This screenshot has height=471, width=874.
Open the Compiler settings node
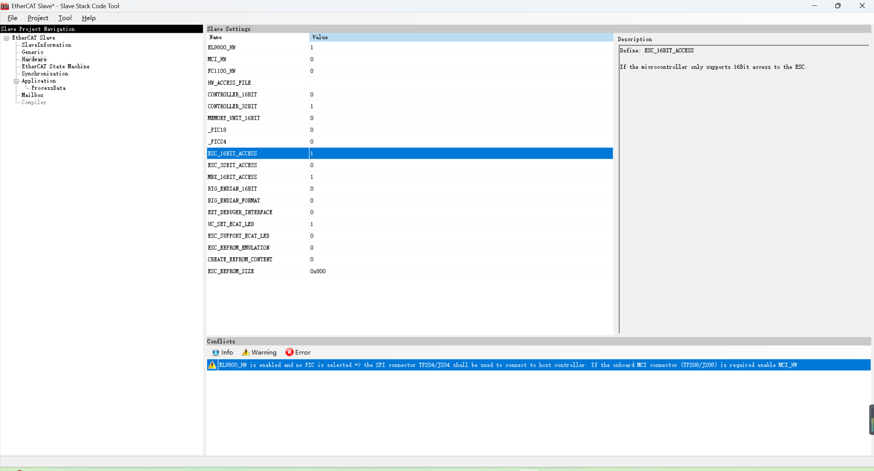[34, 102]
